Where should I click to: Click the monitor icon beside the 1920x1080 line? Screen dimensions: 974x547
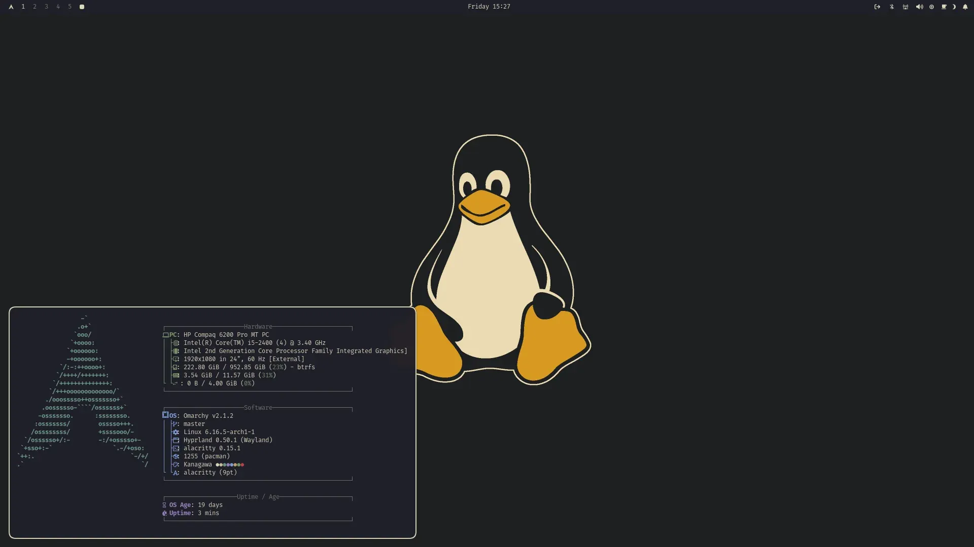pyautogui.click(x=176, y=359)
